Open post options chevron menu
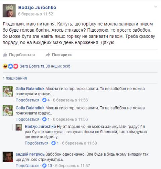 156,7
